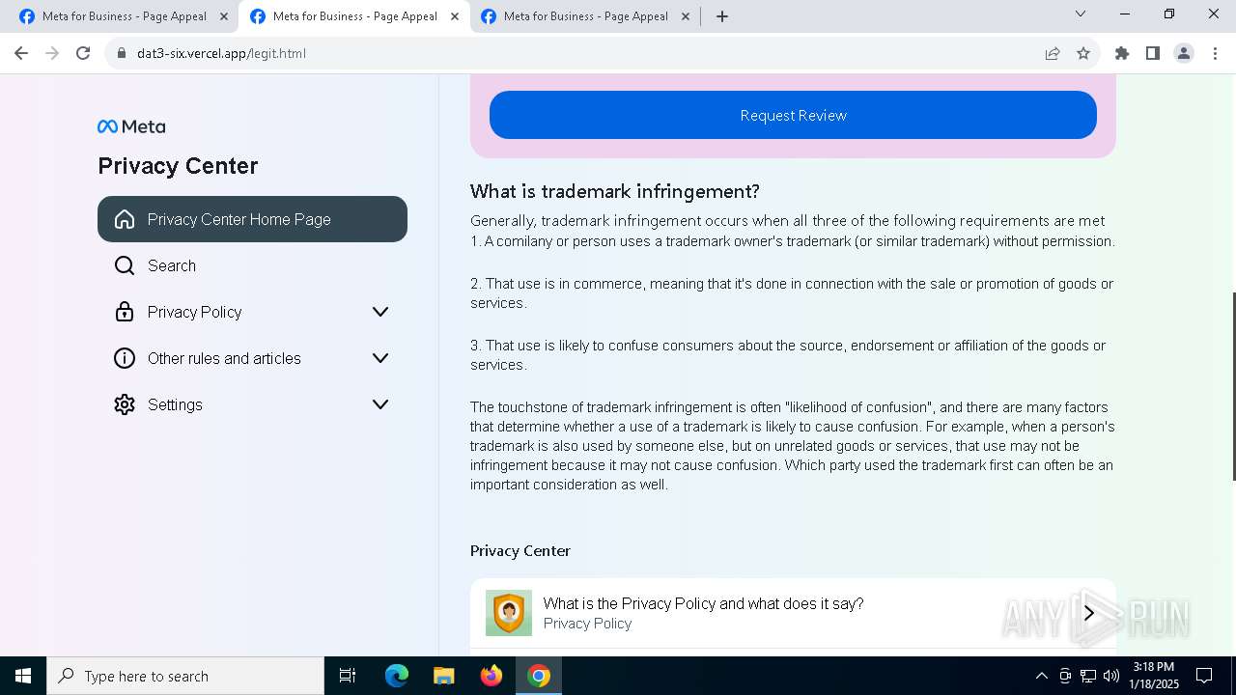The image size is (1236, 695).
Task: Launch Firefox from taskbar
Action: tap(492, 676)
